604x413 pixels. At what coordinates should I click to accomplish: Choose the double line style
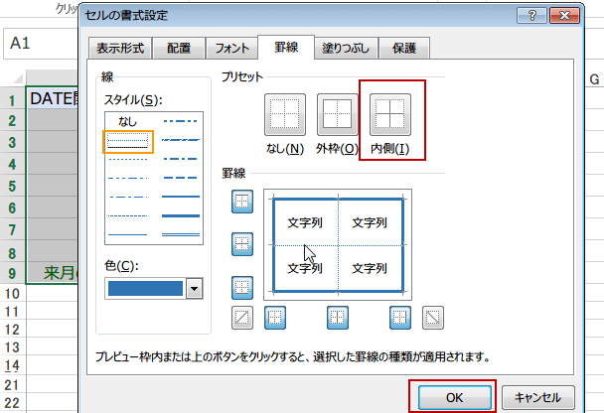point(180,234)
